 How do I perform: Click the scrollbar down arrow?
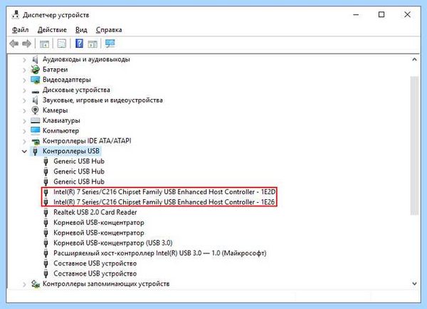pyautogui.click(x=414, y=284)
